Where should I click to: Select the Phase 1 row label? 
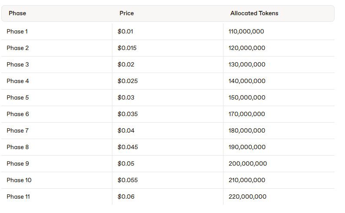tap(17, 31)
